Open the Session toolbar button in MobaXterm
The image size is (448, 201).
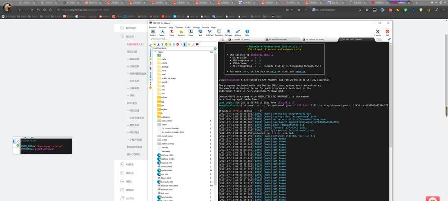(153, 33)
